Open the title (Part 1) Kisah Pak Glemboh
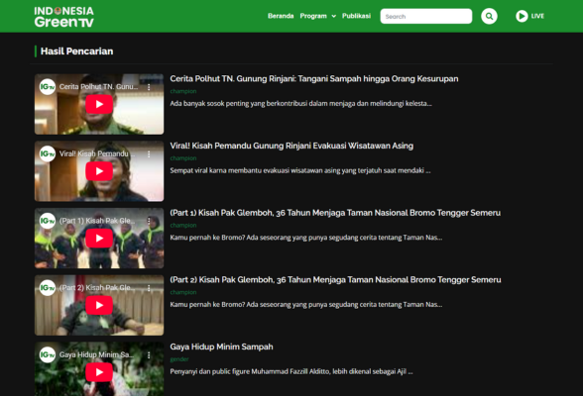This screenshot has width=583, height=396. pyautogui.click(x=335, y=213)
